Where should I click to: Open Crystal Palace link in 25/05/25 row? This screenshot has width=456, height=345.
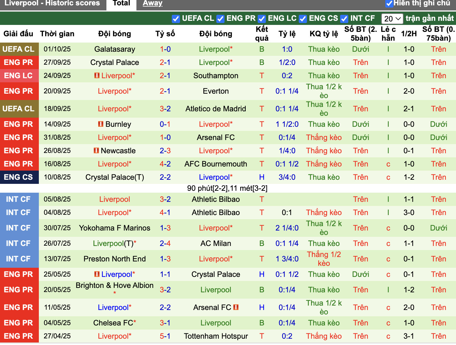pos(216,274)
